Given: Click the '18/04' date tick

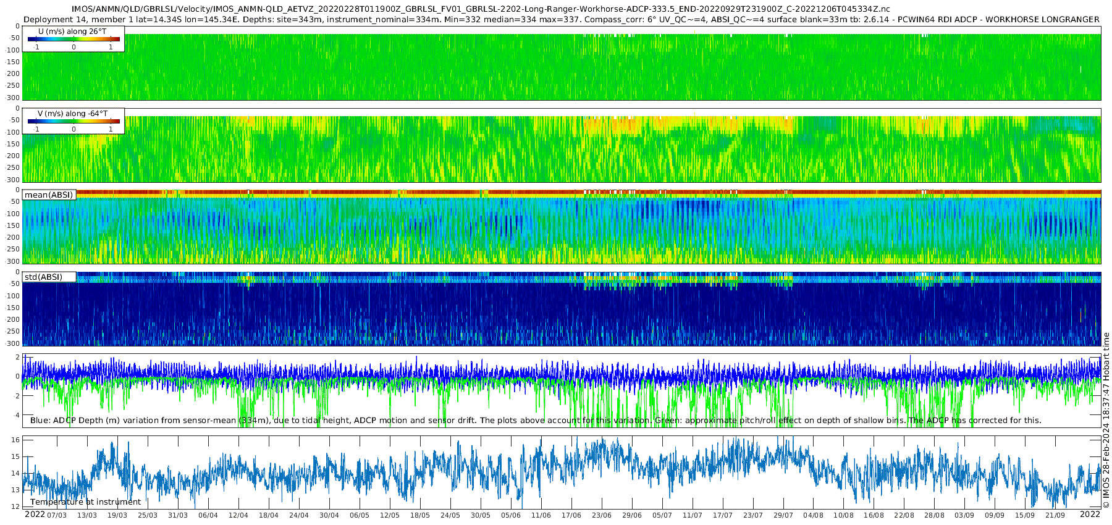Looking at the screenshot, I should pyautogui.click(x=269, y=516).
